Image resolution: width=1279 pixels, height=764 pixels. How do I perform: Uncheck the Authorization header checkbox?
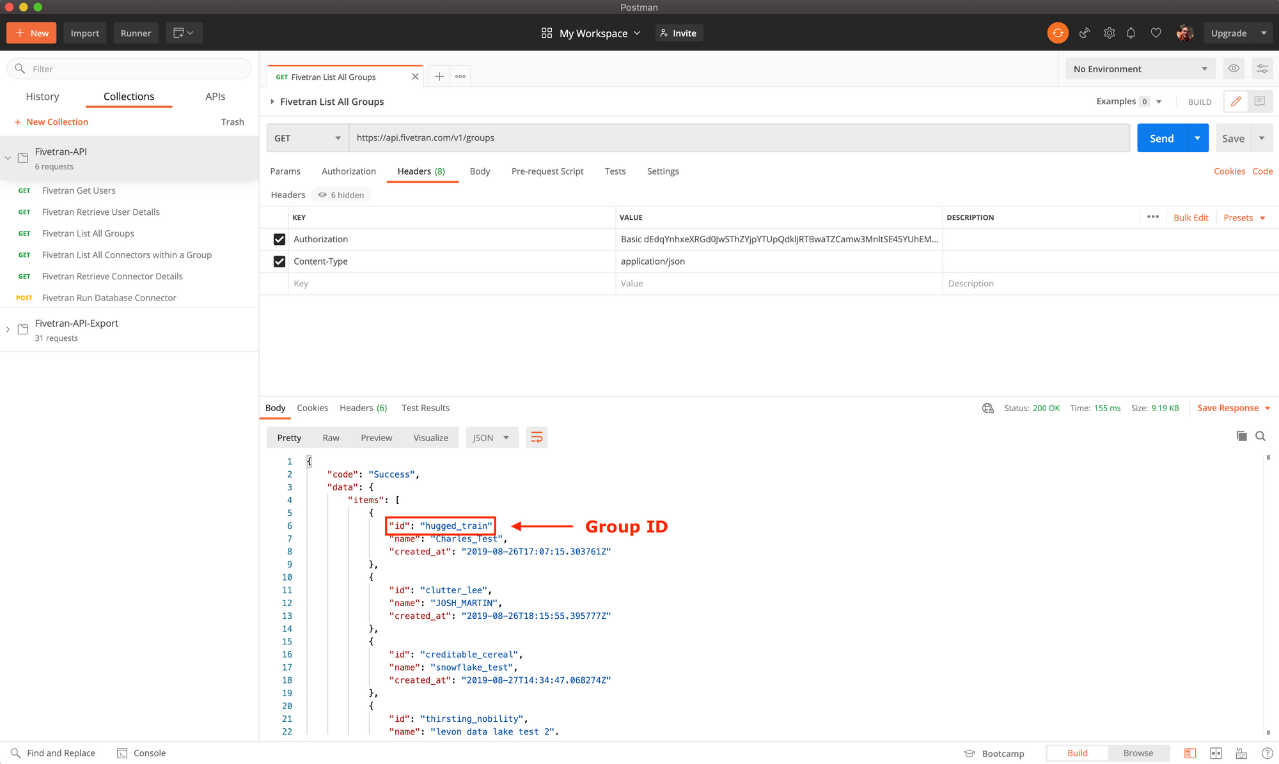pyautogui.click(x=279, y=239)
